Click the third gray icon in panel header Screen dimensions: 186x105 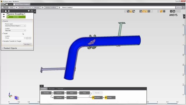point(9,11)
